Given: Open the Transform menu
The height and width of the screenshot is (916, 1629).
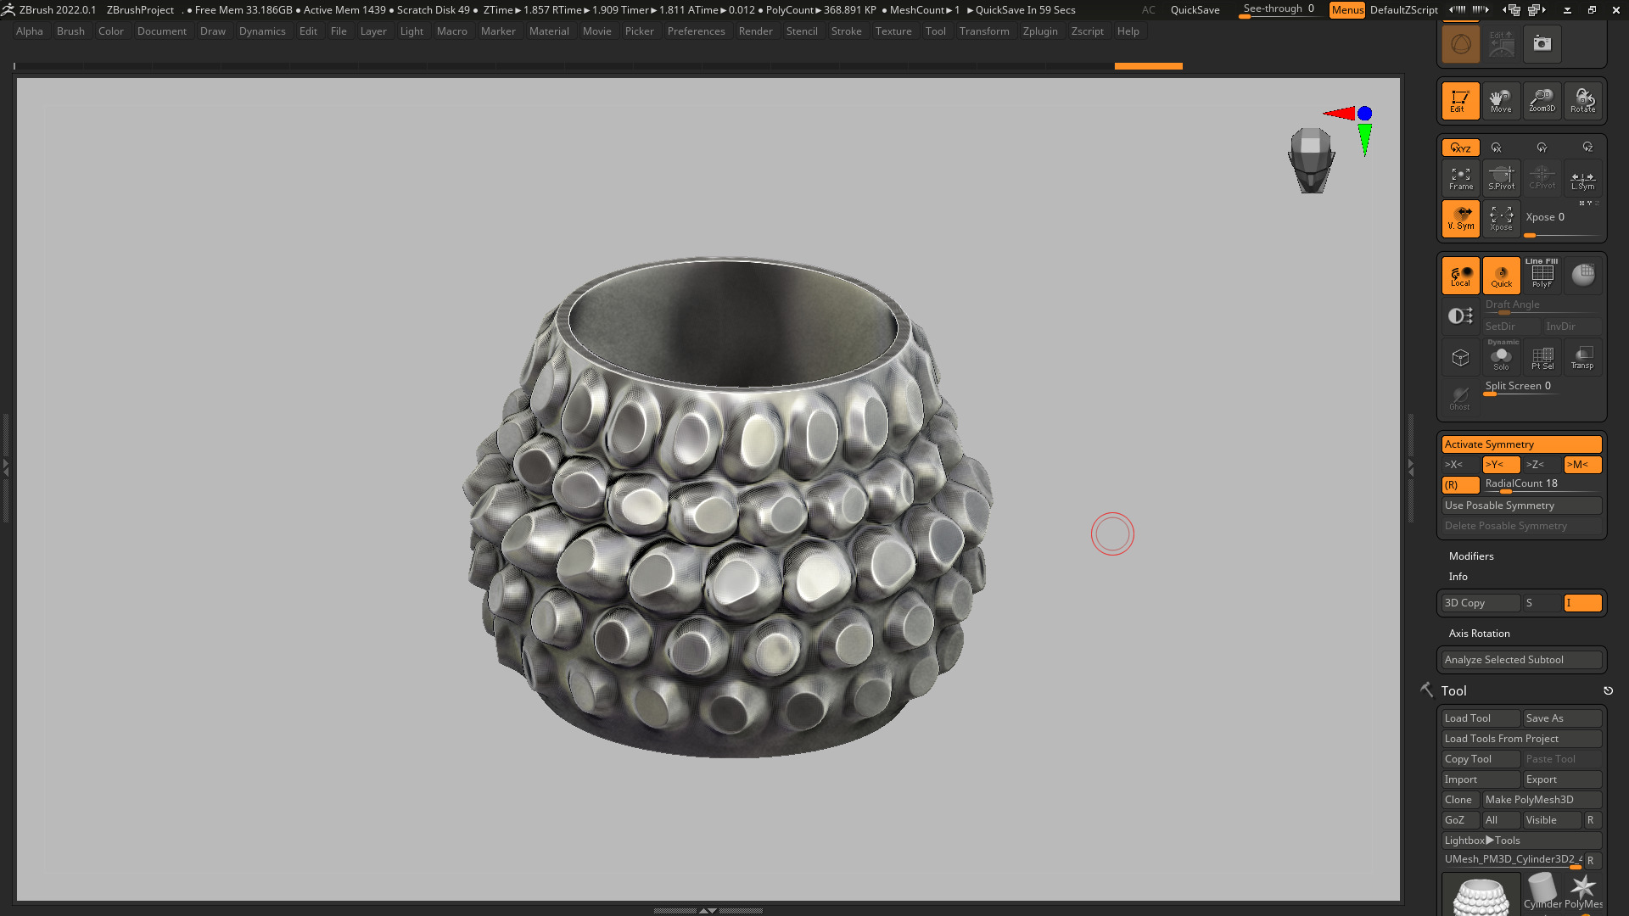Looking at the screenshot, I should pos(984,31).
